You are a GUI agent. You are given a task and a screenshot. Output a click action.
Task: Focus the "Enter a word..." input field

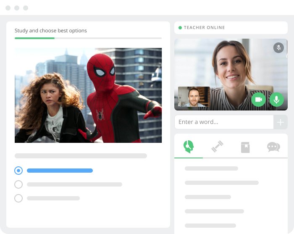(224, 122)
